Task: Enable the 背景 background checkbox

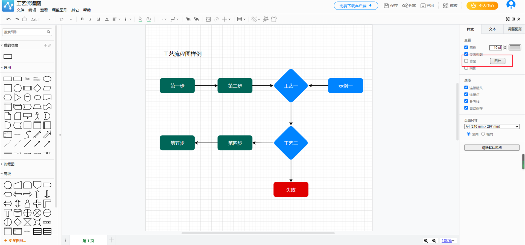Action: click(466, 61)
